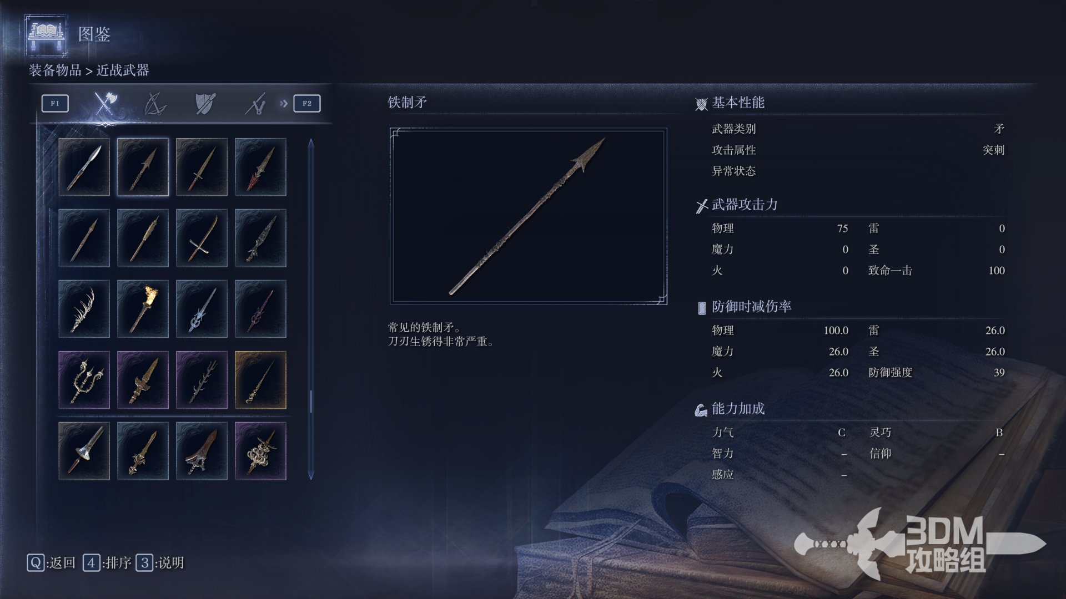Image resolution: width=1066 pixels, height=599 pixels.
Task: Click the 3 说明 help prompt
Action: [160, 563]
